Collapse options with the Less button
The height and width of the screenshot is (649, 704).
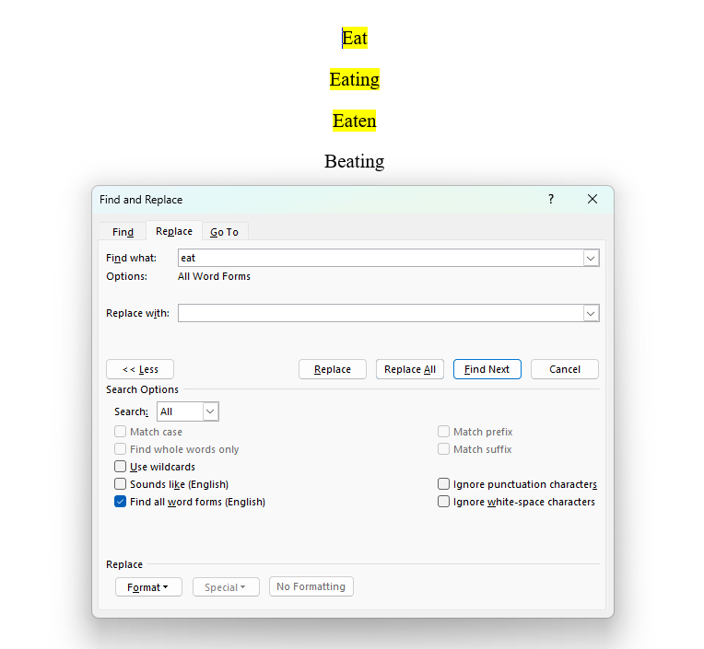(x=140, y=369)
